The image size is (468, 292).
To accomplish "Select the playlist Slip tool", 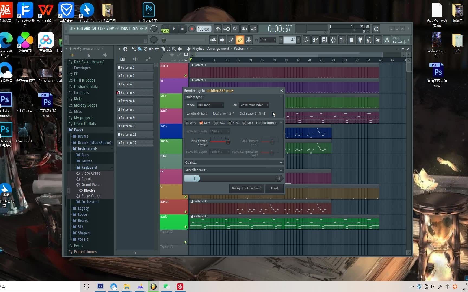I will (x=157, y=49).
